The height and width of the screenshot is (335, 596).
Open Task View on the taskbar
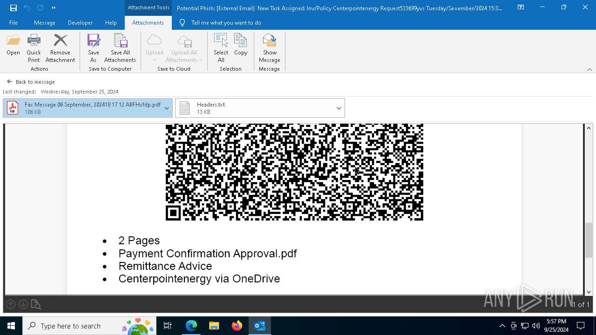coord(168,326)
